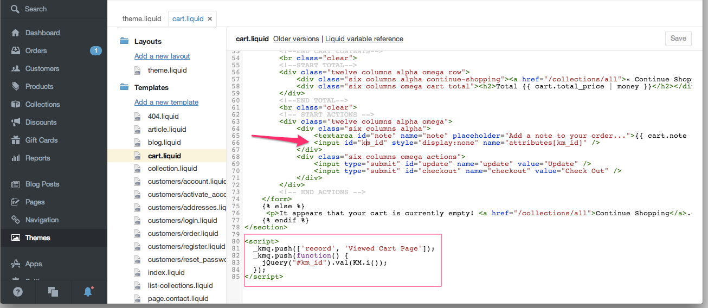The height and width of the screenshot is (308, 708).
Task: Open Customers in the sidebar menu
Action: coord(42,69)
